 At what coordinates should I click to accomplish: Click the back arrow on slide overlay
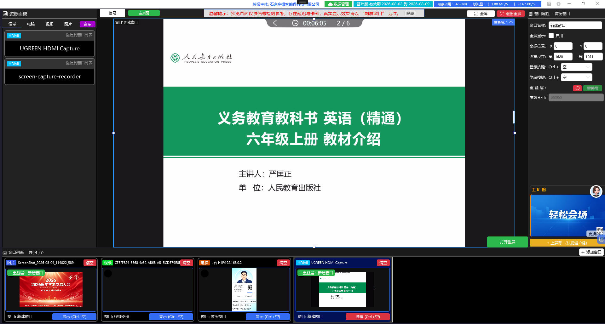(x=275, y=23)
